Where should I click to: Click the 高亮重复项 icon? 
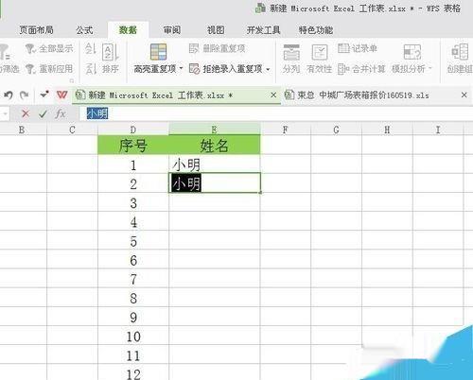point(158,52)
